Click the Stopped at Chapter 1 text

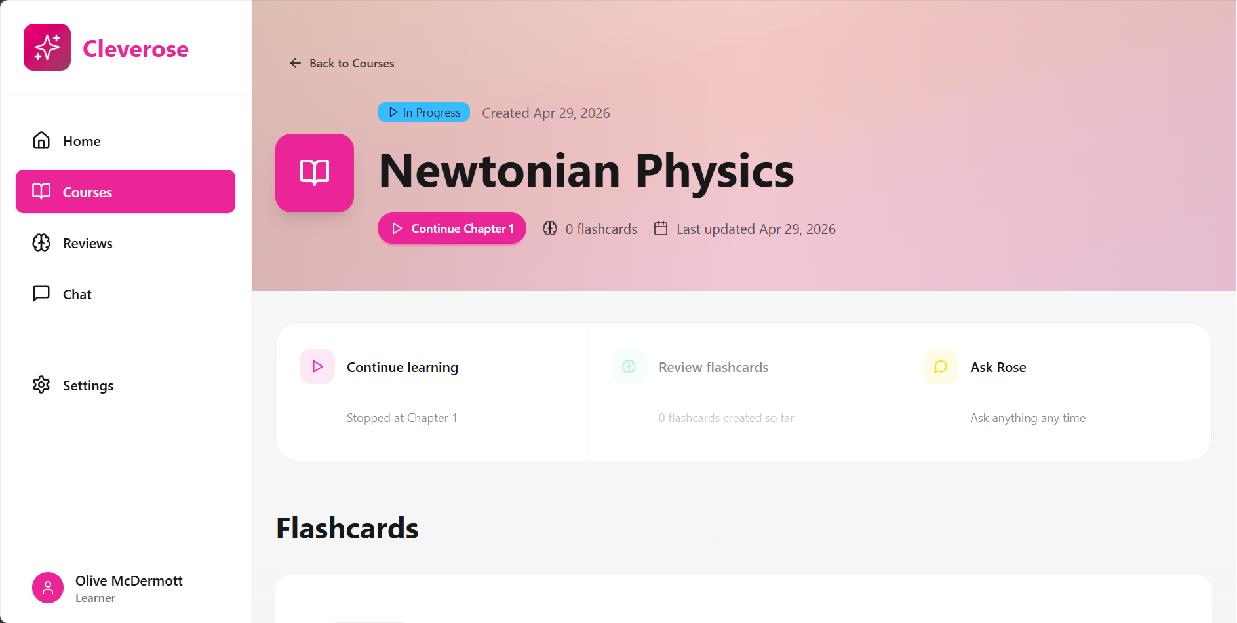(402, 418)
